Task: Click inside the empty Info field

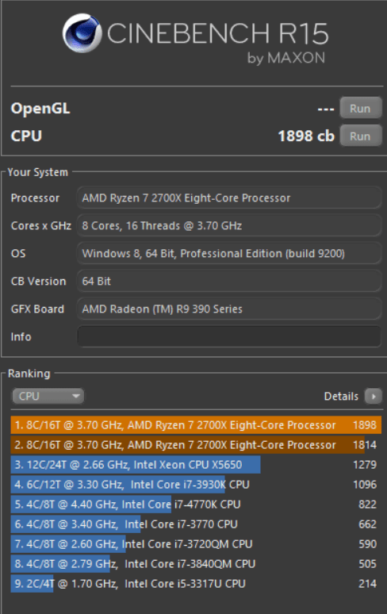Action: click(229, 337)
